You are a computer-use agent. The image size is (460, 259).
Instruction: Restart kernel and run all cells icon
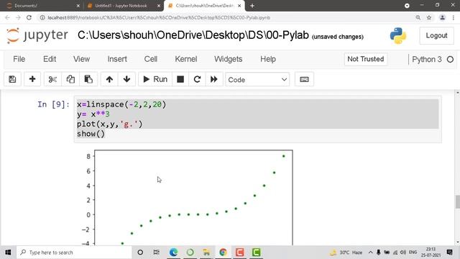click(214, 79)
